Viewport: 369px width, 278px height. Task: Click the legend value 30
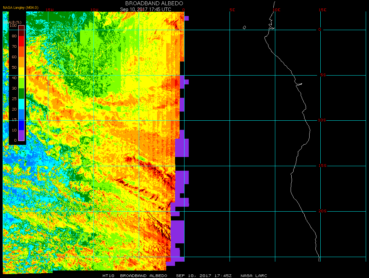coord(14,88)
